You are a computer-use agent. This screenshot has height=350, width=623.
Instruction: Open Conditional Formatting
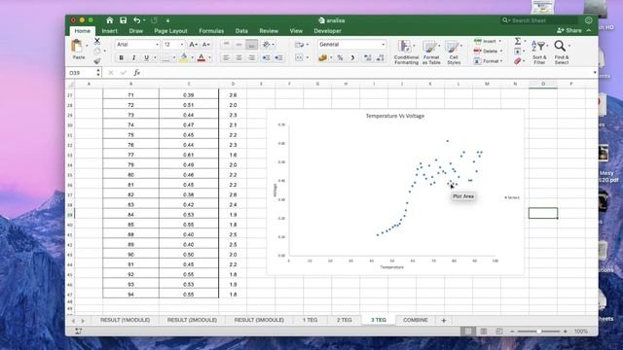click(x=406, y=52)
